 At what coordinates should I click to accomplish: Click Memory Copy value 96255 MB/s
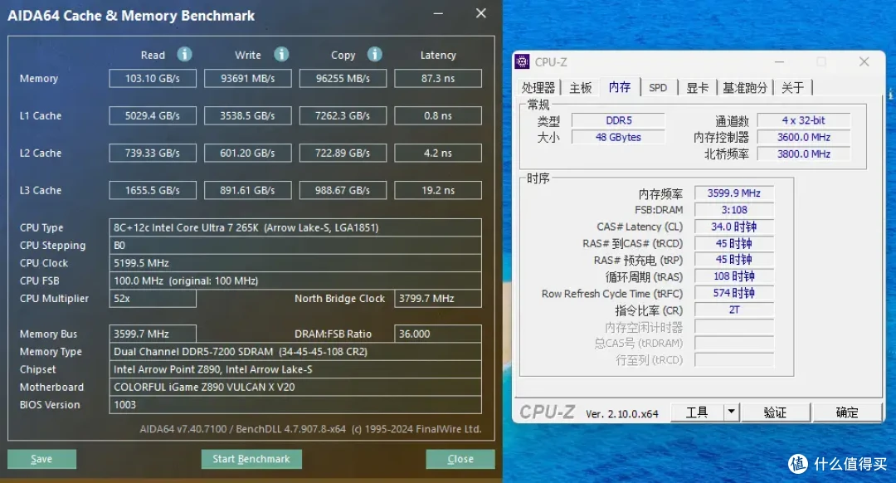pos(343,78)
